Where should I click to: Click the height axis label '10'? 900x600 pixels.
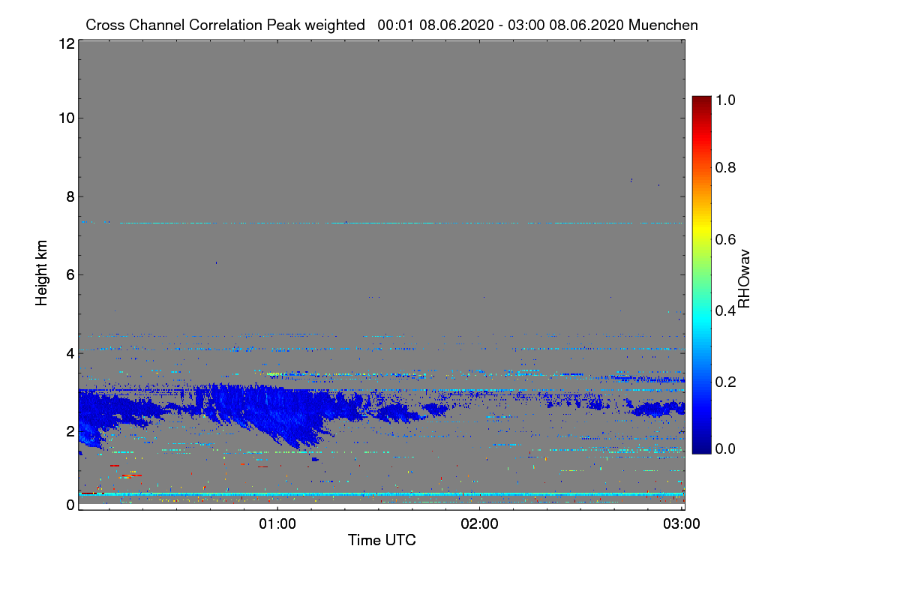pos(66,118)
